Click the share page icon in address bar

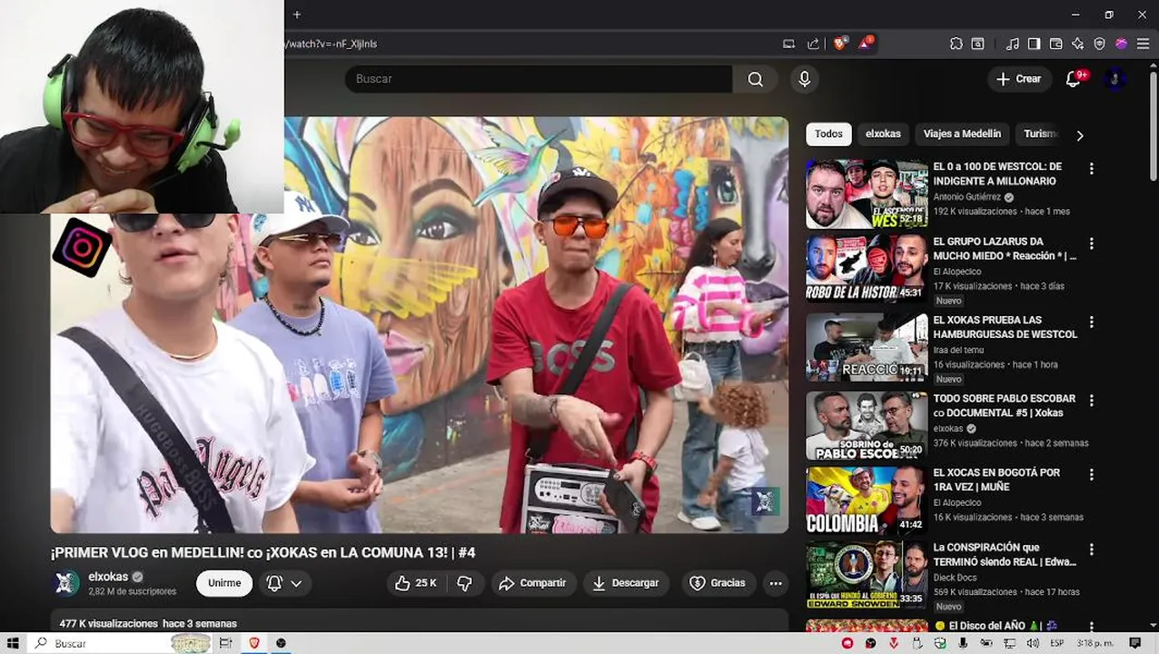point(813,44)
